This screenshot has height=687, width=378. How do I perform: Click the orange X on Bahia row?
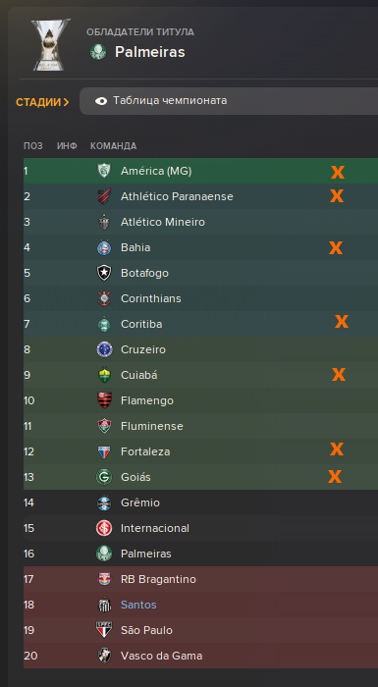point(336,248)
